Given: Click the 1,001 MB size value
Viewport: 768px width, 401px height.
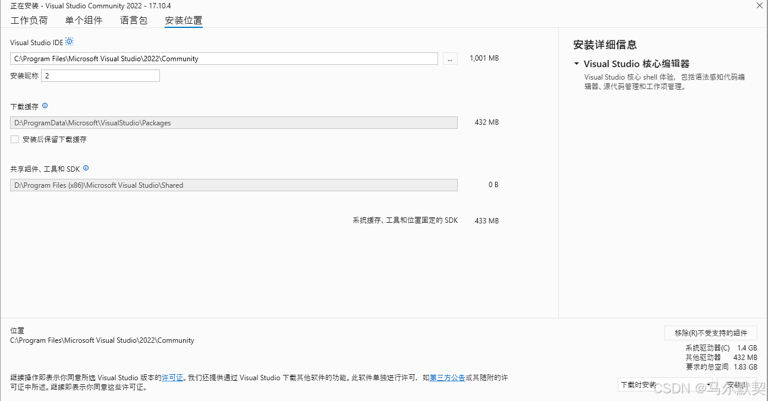Looking at the screenshot, I should pyautogui.click(x=484, y=58).
